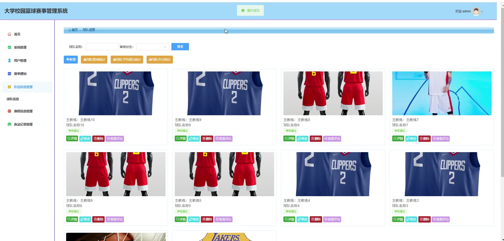Click 删除 for 球队名称4
The image size is (504, 241).
pyautogui.click(x=316, y=219)
